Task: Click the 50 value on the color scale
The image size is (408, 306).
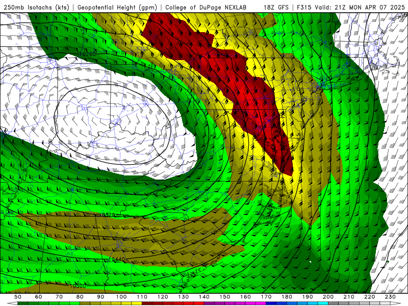Action: point(18,297)
